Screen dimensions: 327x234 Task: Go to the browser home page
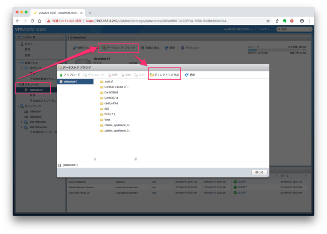[39, 21]
